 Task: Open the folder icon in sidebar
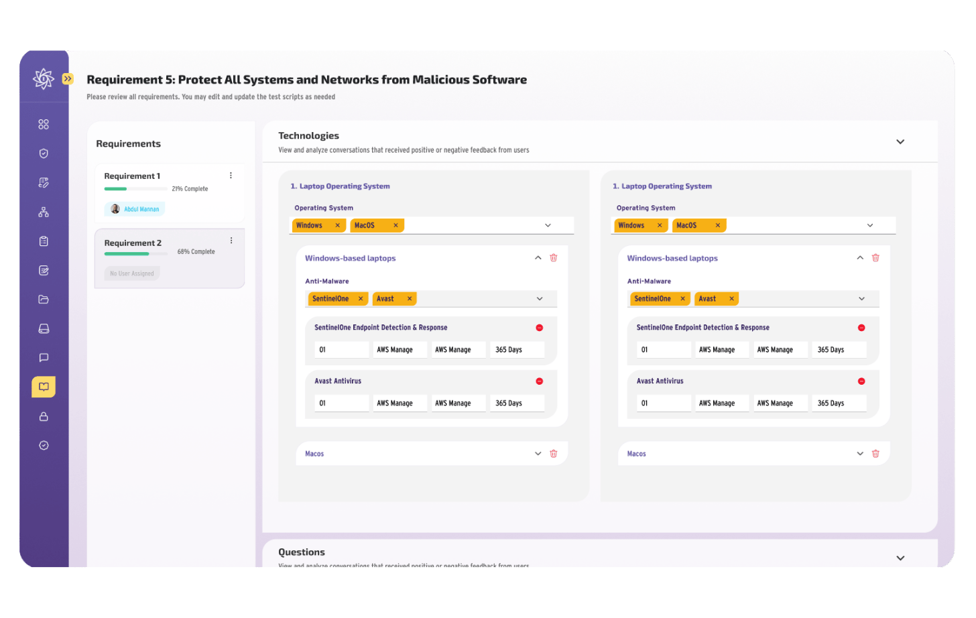pos(44,300)
